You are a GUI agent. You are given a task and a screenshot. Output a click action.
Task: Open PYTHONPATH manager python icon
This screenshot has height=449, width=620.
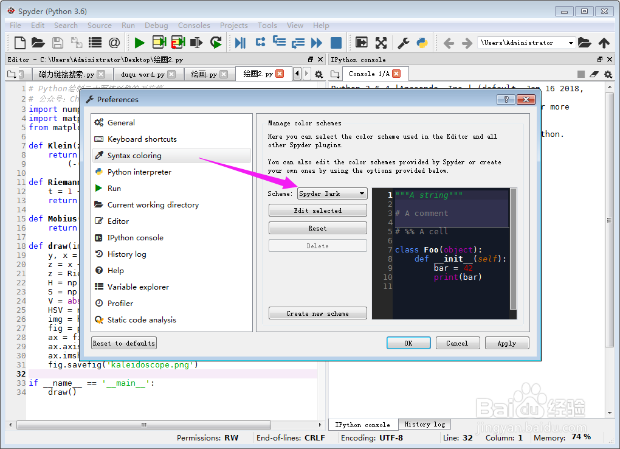422,43
